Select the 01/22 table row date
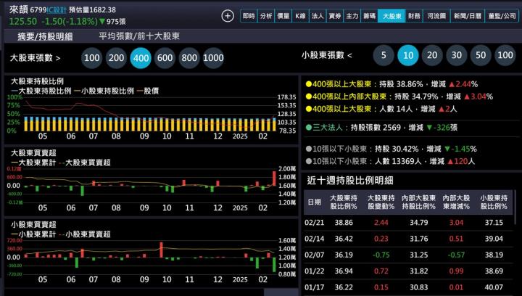This screenshot has height=296, width=522. point(314,271)
